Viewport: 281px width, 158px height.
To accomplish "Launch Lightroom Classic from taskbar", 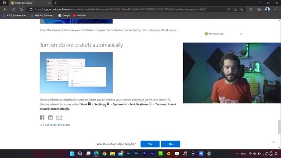I will tap(129, 154).
